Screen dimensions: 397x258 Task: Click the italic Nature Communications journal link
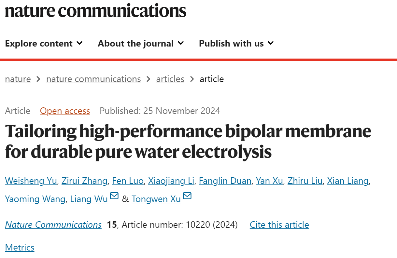53,225
